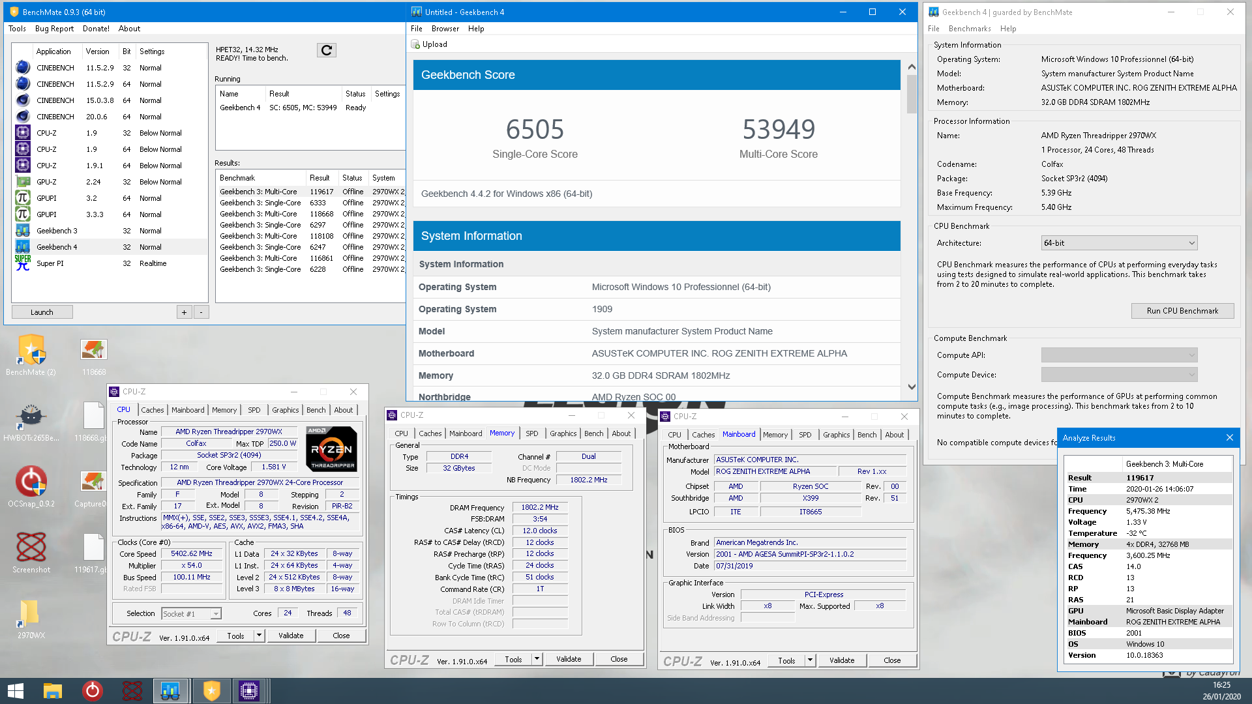The height and width of the screenshot is (704, 1252).
Task: Select the Geekbench 3 icon in BenchMate
Action: pyautogui.click(x=23, y=230)
